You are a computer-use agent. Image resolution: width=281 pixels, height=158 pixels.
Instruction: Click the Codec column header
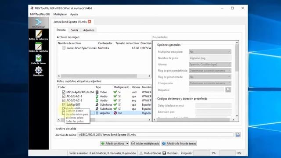pyautogui.click(x=76, y=87)
